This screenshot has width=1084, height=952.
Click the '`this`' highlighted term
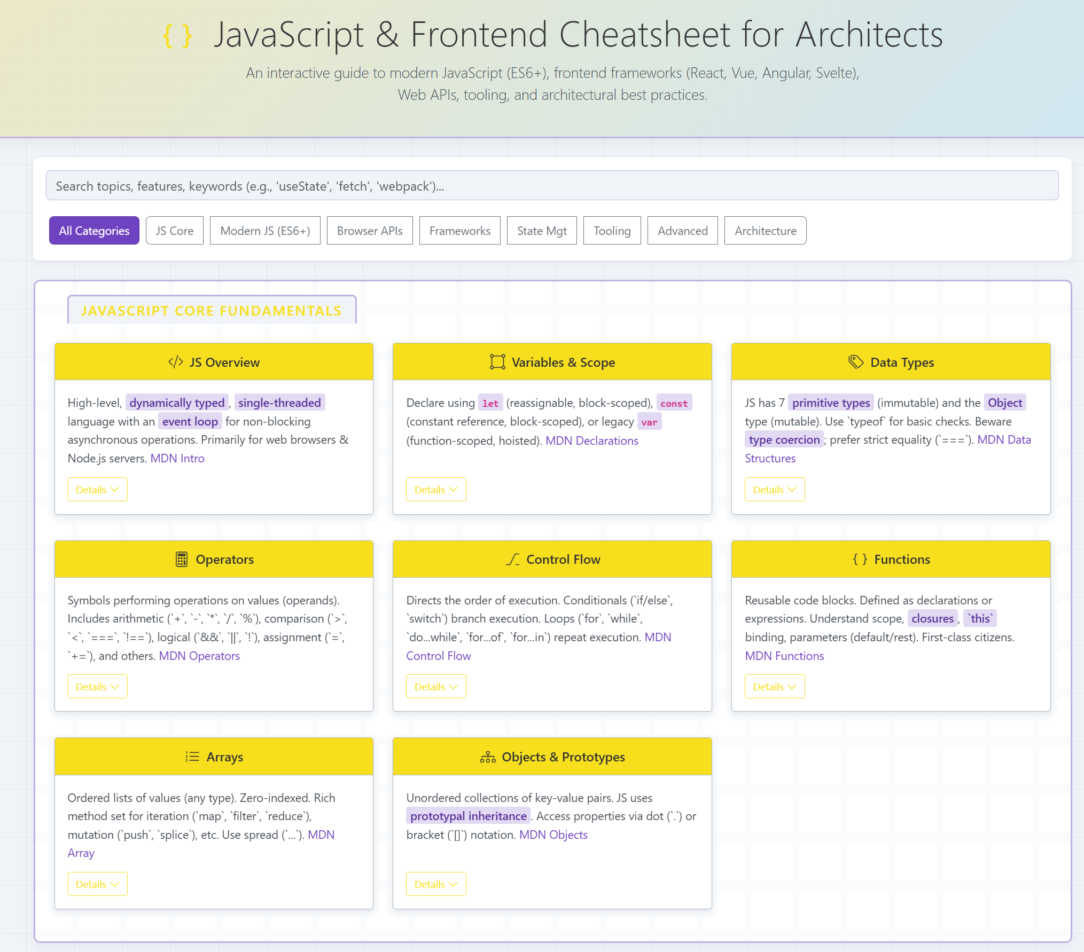pos(980,618)
